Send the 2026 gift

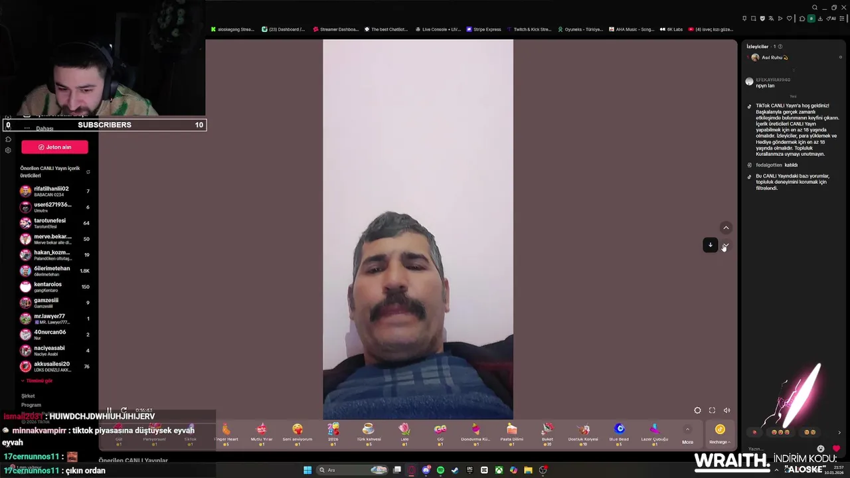(x=333, y=434)
